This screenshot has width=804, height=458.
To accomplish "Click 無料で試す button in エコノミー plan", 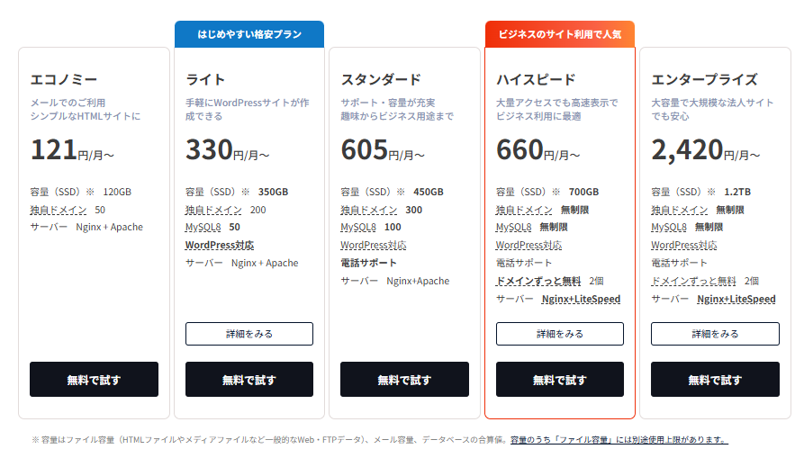I will (94, 380).
